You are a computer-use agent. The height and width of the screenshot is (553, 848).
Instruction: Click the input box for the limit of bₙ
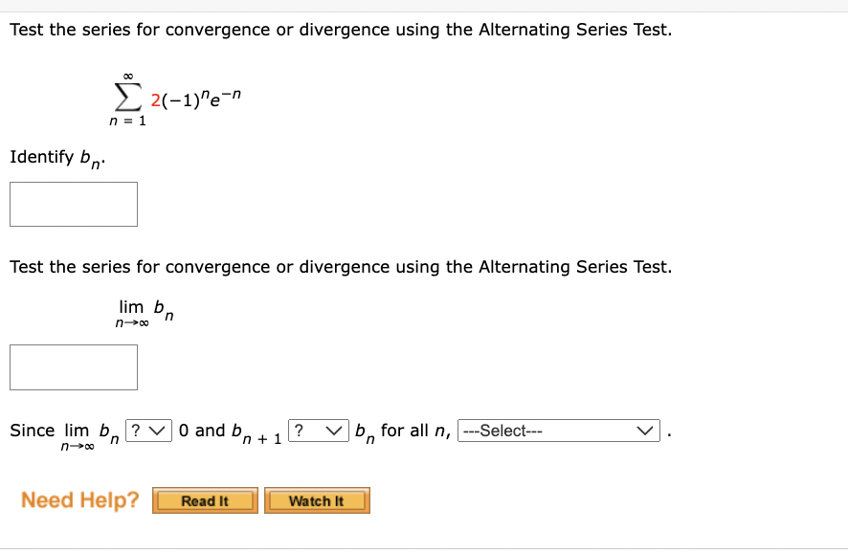[x=73, y=367]
